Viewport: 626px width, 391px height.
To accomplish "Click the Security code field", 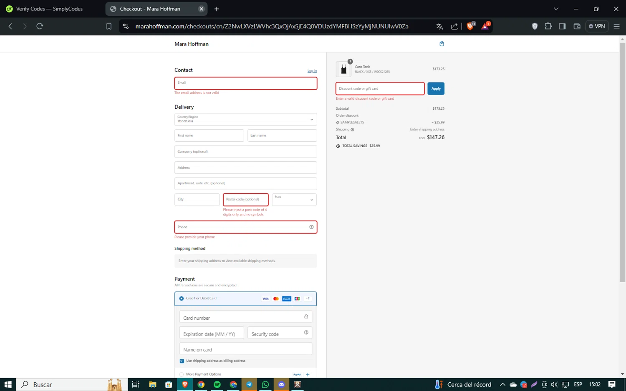I will [x=280, y=333].
